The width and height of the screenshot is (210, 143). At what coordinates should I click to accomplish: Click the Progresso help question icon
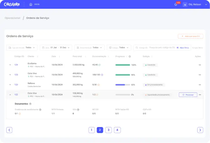point(130,57)
